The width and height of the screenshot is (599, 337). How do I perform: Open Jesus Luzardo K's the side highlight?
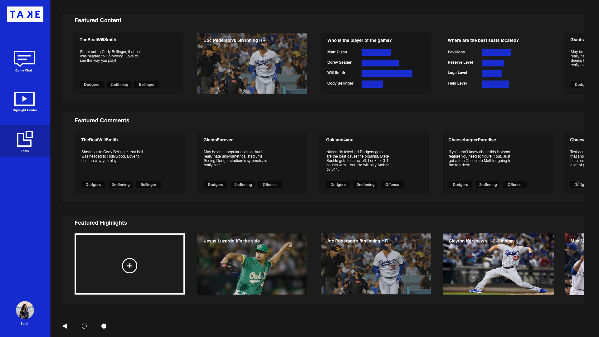click(252, 264)
